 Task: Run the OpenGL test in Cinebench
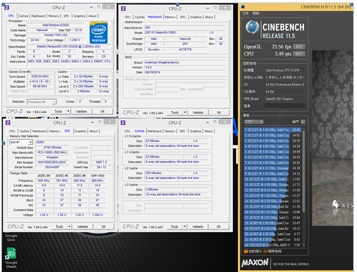point(299,47)
